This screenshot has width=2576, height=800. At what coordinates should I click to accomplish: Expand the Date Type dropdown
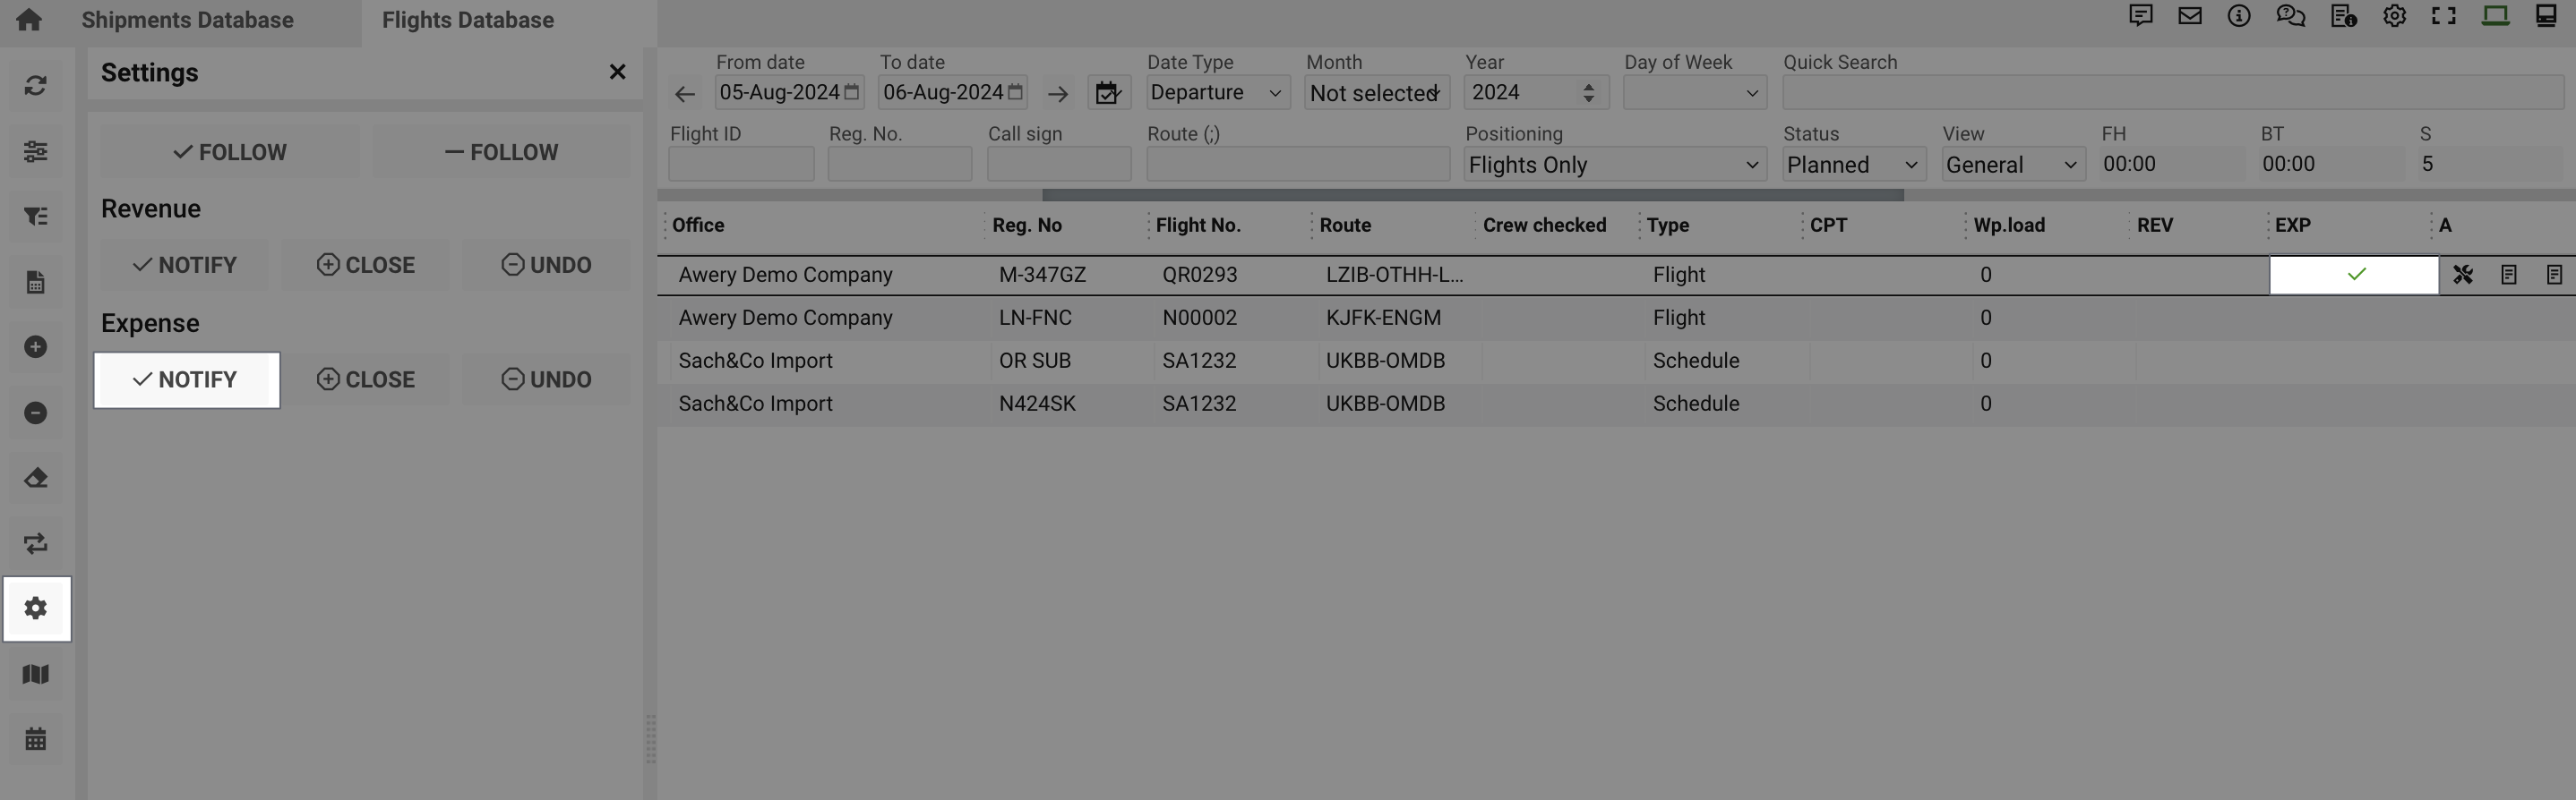coord(1216,93)
